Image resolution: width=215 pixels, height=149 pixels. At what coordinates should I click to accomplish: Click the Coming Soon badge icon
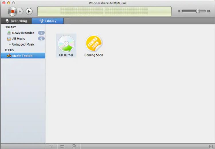(94, 43)
